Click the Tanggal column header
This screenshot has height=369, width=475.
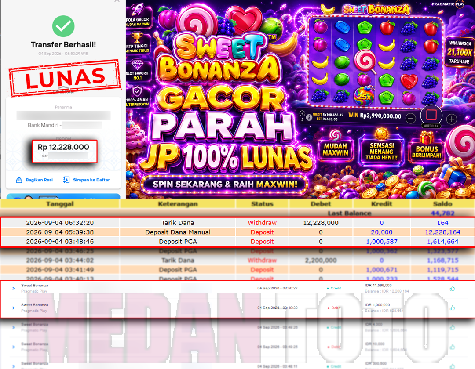coord(60,204)
